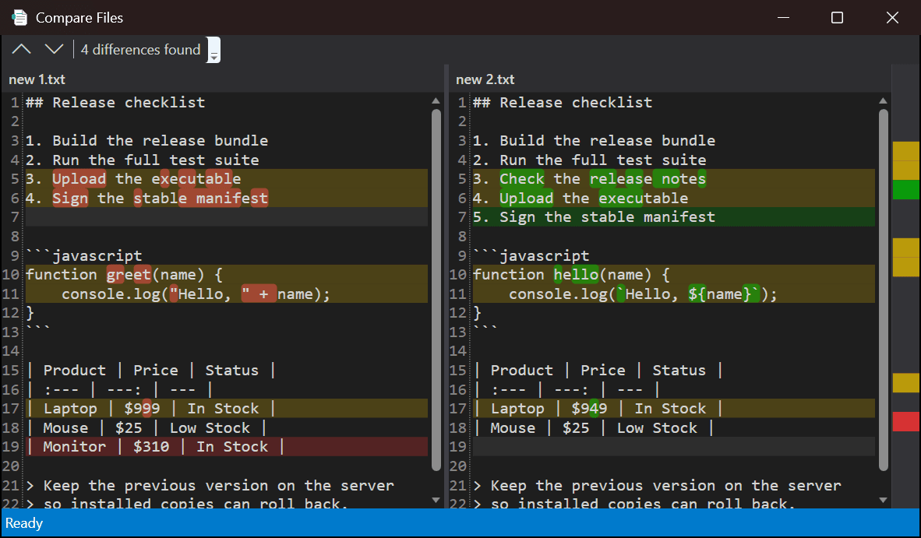Click 'function hello(name) {' line in new 2.txt
The height and width of the screenshot is (538, 921).
(674, 275)
